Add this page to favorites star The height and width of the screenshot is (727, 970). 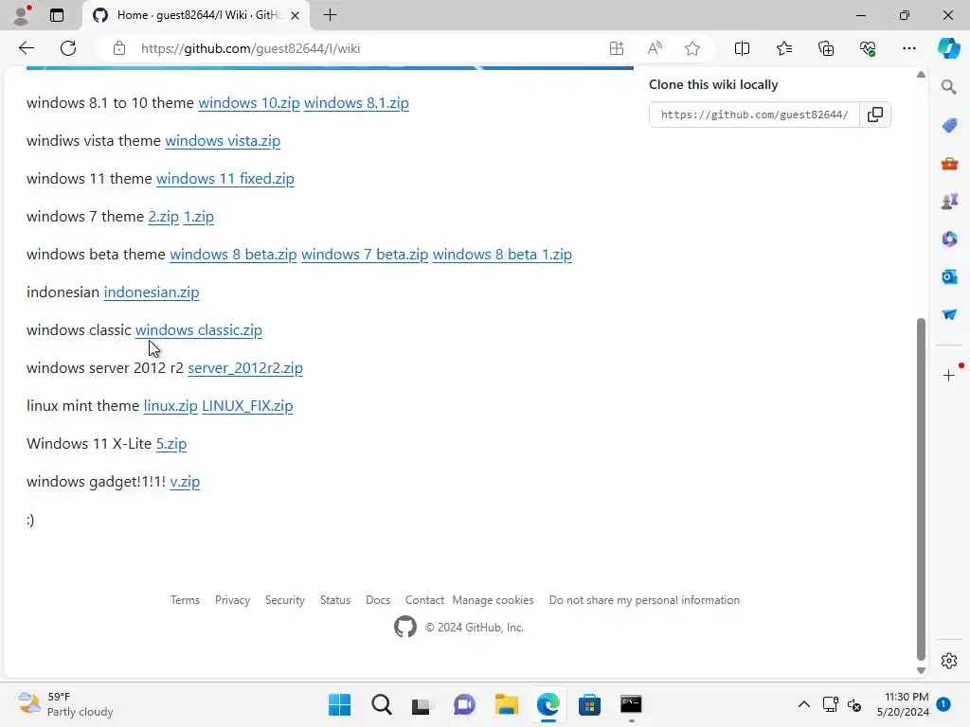click(692, 48)
